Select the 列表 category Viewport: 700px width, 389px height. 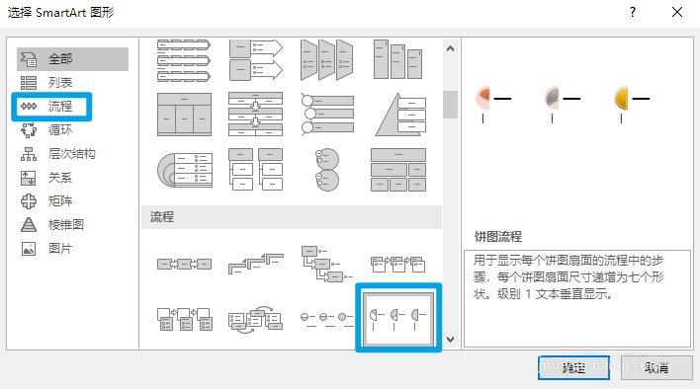[x=72, y=83]
